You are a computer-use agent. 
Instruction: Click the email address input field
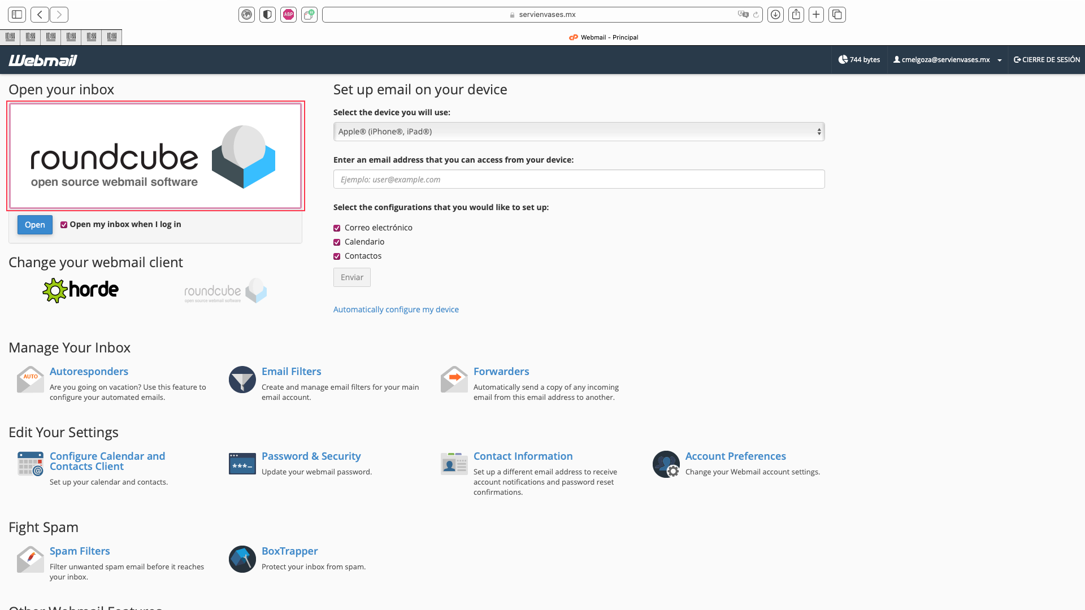point(579,179)
